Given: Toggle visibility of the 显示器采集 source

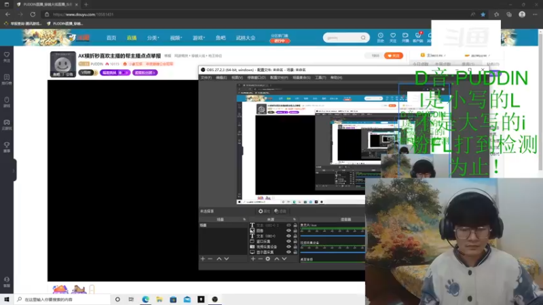Looking at the screenshot, I should 288,252.
